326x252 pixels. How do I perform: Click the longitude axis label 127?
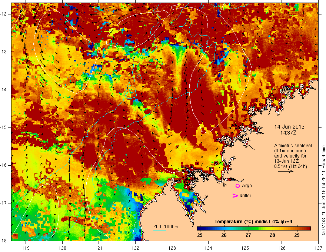(318, 248)
